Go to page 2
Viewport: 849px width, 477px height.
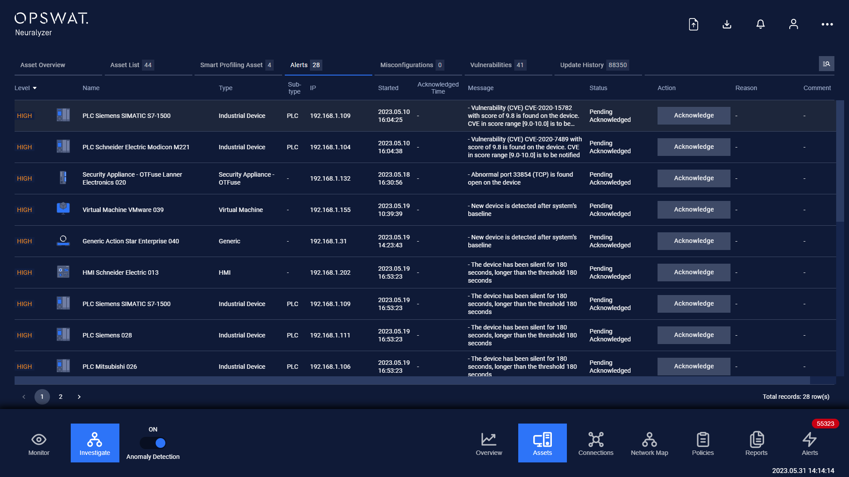61,397
